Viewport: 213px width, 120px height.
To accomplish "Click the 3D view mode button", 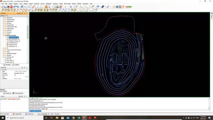I will pos(49,114).
